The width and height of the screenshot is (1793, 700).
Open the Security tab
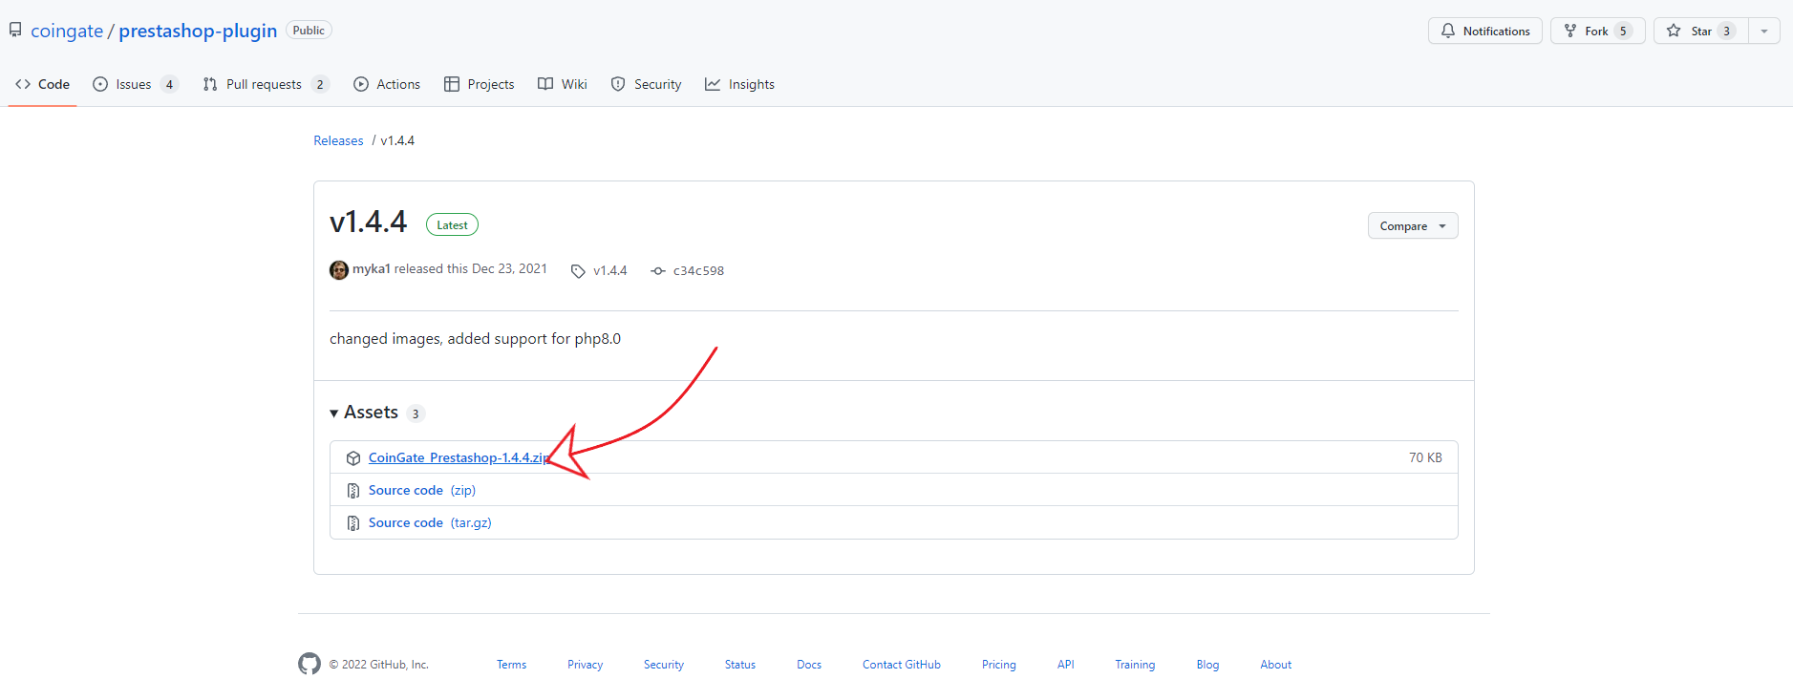[x=647, y=84]
